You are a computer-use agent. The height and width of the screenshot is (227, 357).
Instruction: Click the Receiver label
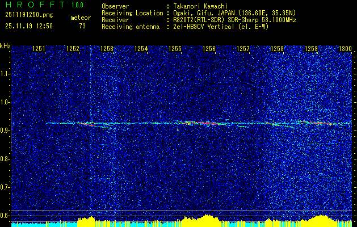click(x=115, y=20)
